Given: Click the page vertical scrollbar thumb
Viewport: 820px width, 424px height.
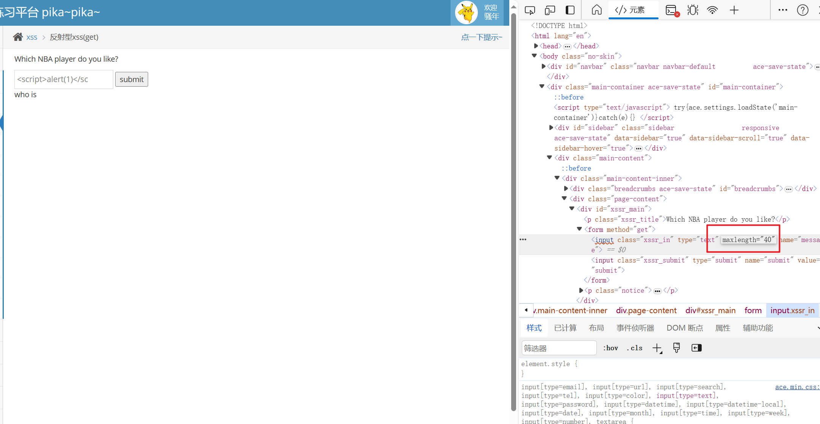Looking at the screenshot, I should point(513,212).
